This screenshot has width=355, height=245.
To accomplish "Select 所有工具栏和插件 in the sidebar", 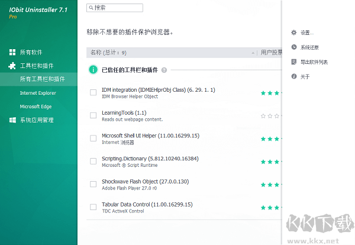I will [x=38, y=79].
